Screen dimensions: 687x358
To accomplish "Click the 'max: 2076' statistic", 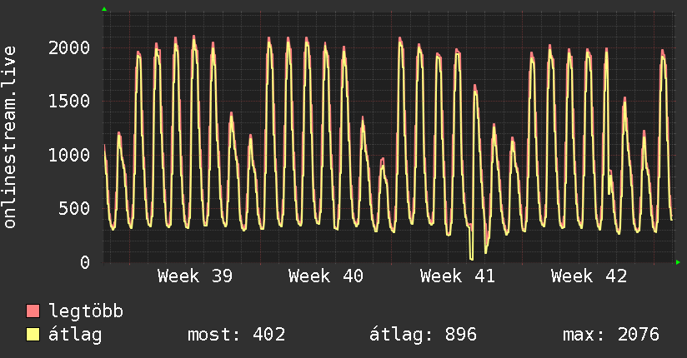I will click(611, 335).
